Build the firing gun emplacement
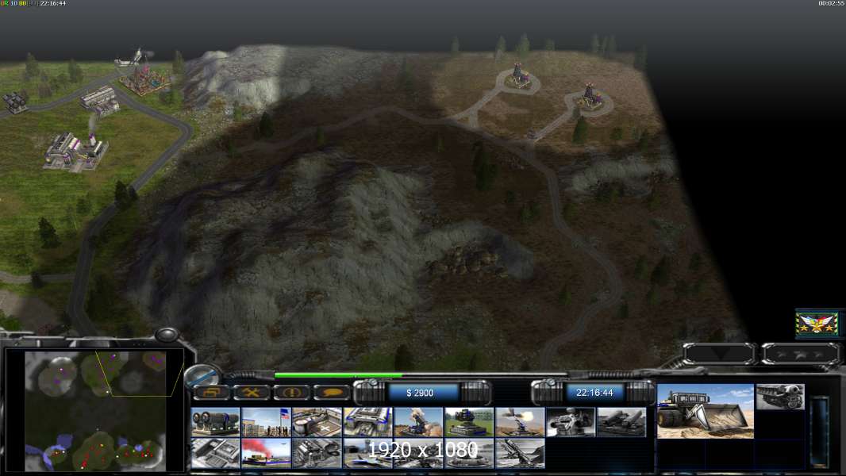Image resolution: width=846 pixels, height=476 pixels. 520,421
